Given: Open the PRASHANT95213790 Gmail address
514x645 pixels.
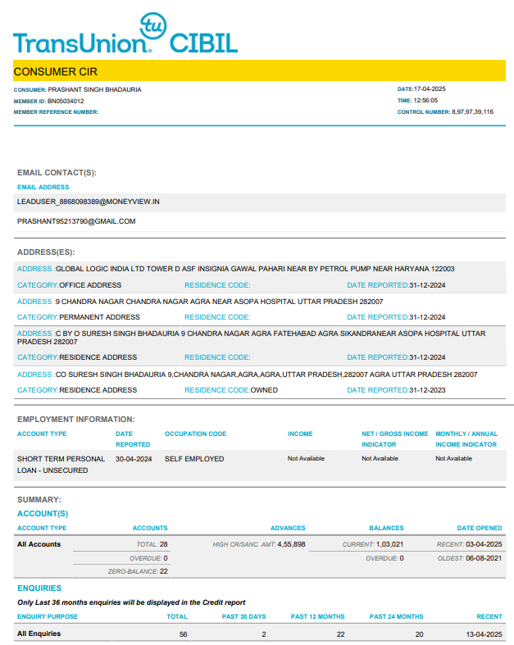Looking at the screenshot, I should 76,221.
